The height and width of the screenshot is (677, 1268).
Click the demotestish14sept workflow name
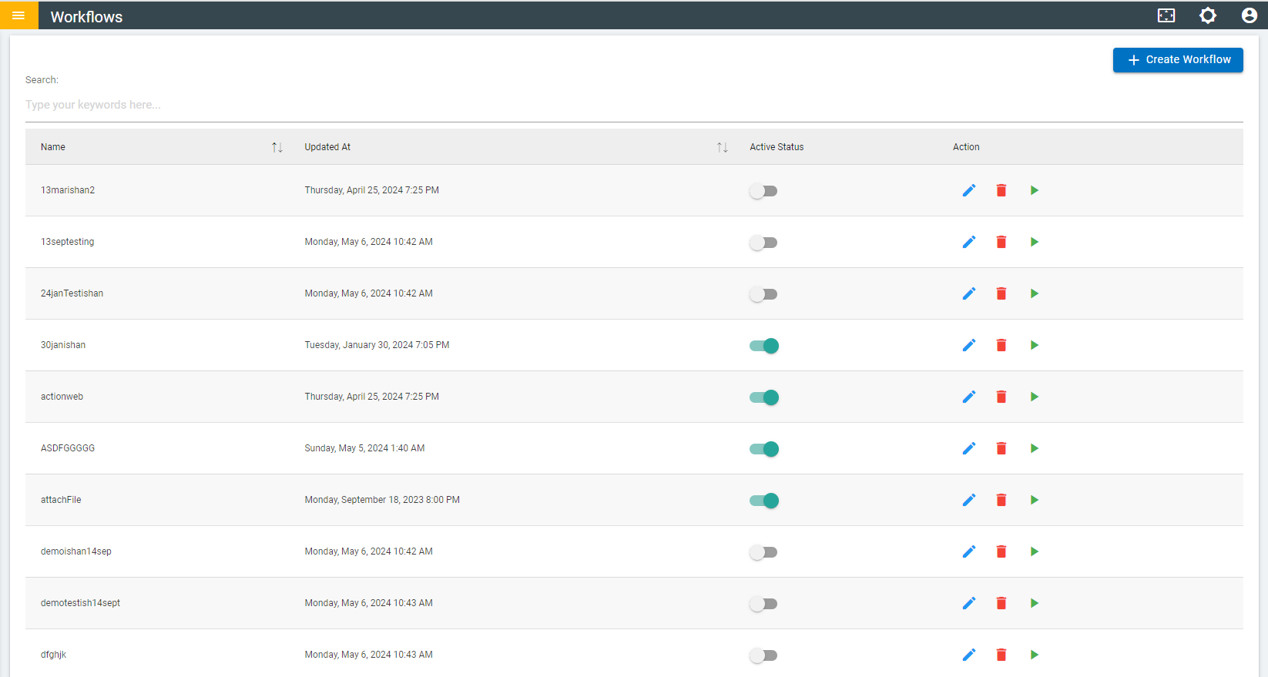[80, 603]
